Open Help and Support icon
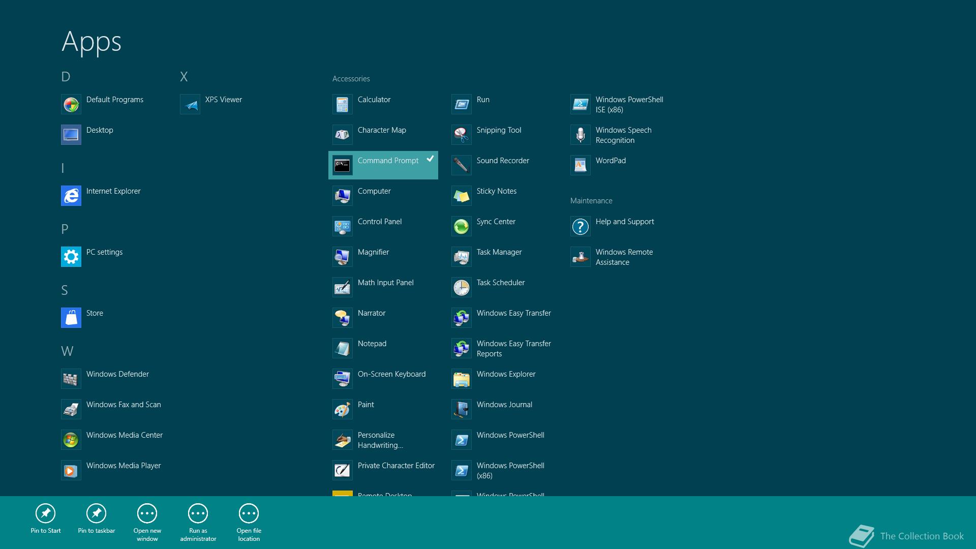The height and width of the screenshot is (549, 976). coord(580,226)
